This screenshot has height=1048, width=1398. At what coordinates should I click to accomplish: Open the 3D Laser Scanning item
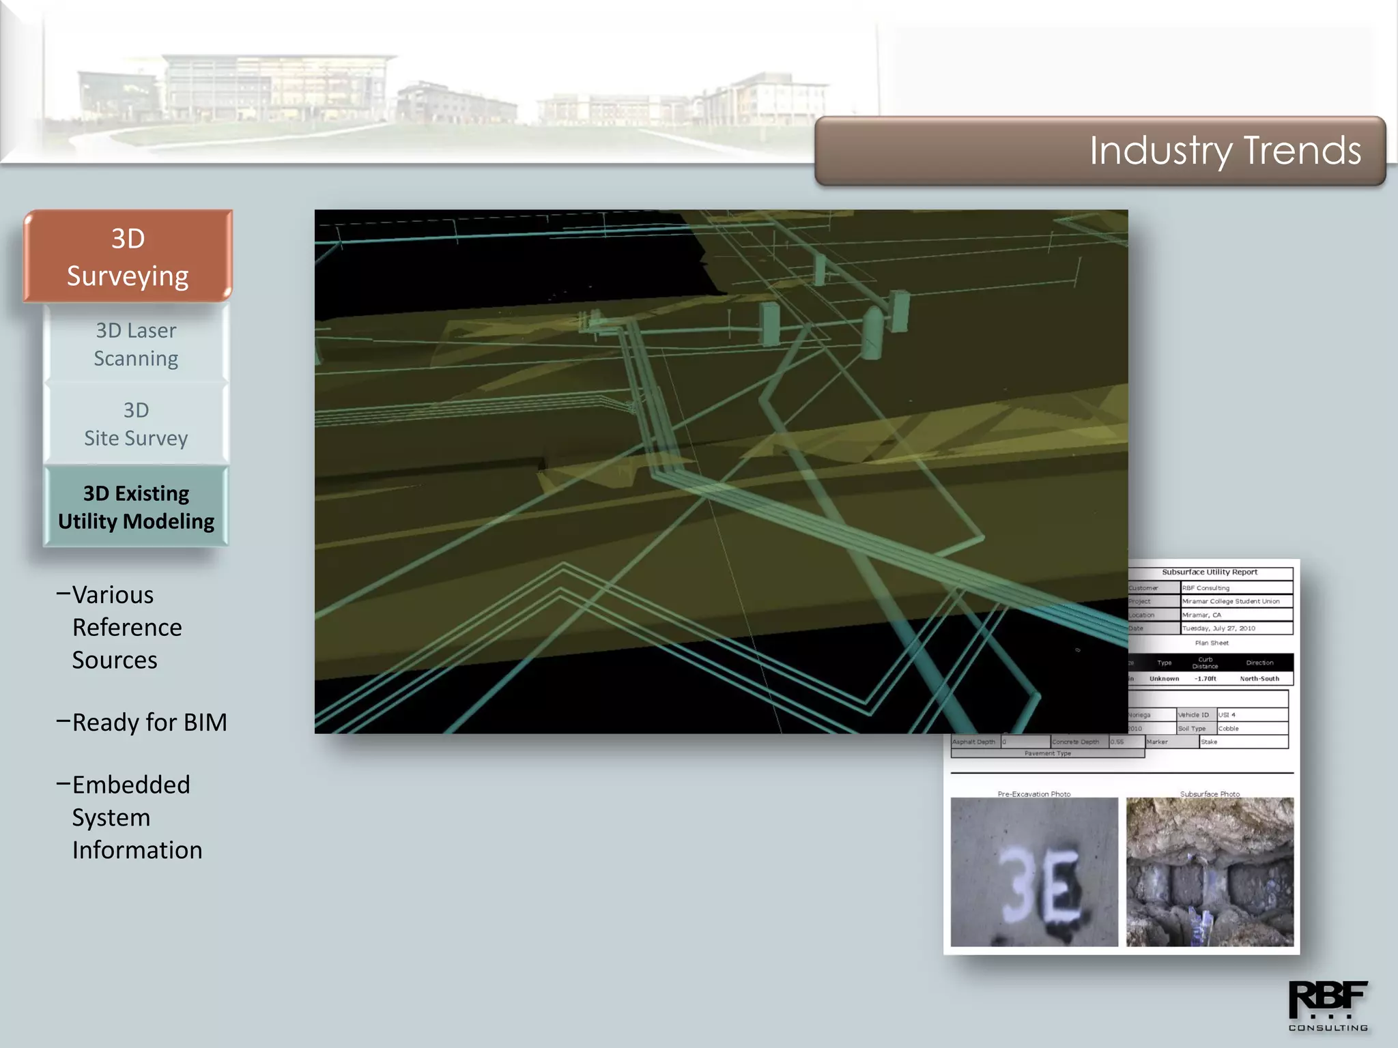pyautogui.click(x=136, y=344)
